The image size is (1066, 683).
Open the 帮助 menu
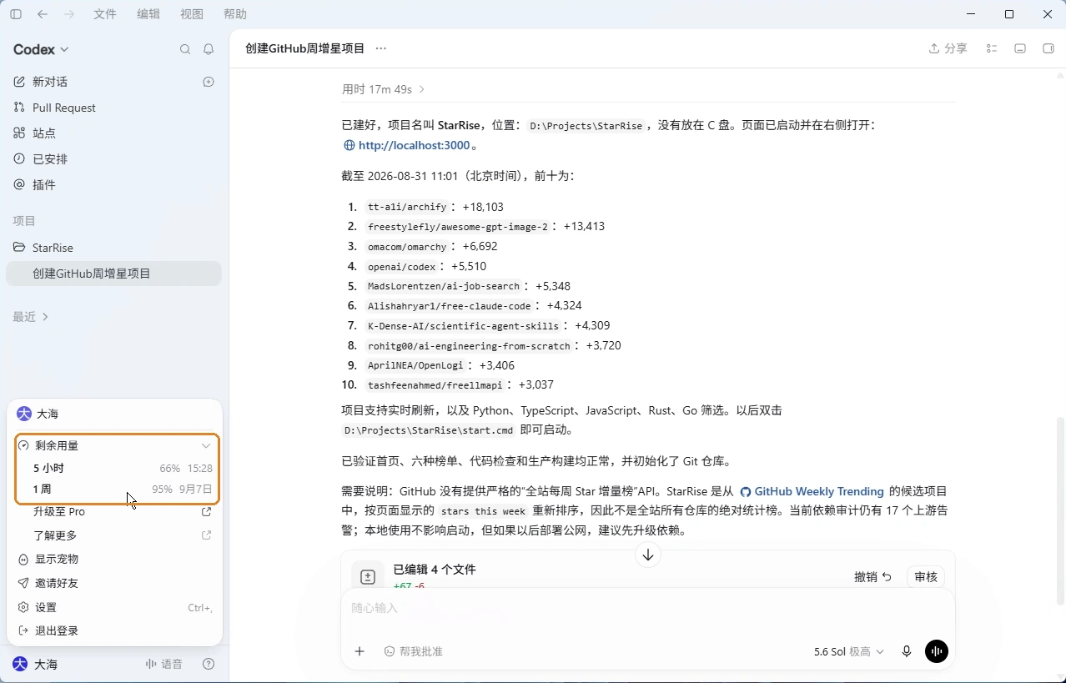[x=235, y=14]
